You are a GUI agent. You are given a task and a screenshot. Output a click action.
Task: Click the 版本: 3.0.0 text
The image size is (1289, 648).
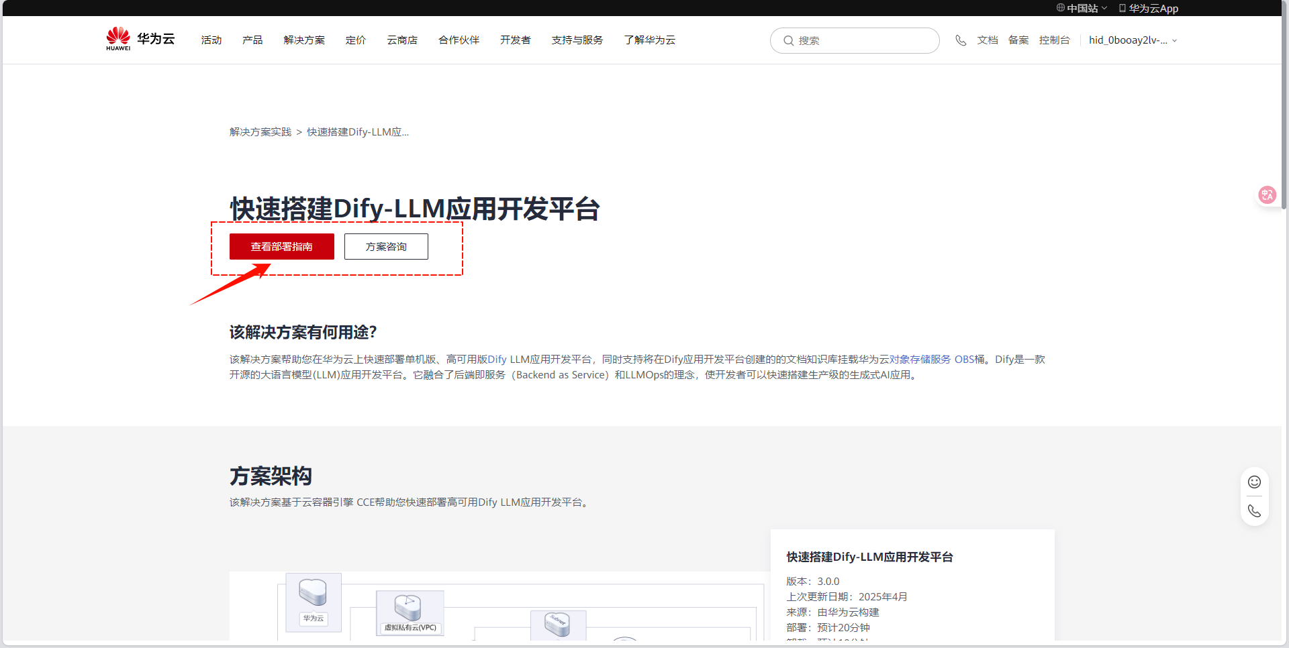[813, 582]
